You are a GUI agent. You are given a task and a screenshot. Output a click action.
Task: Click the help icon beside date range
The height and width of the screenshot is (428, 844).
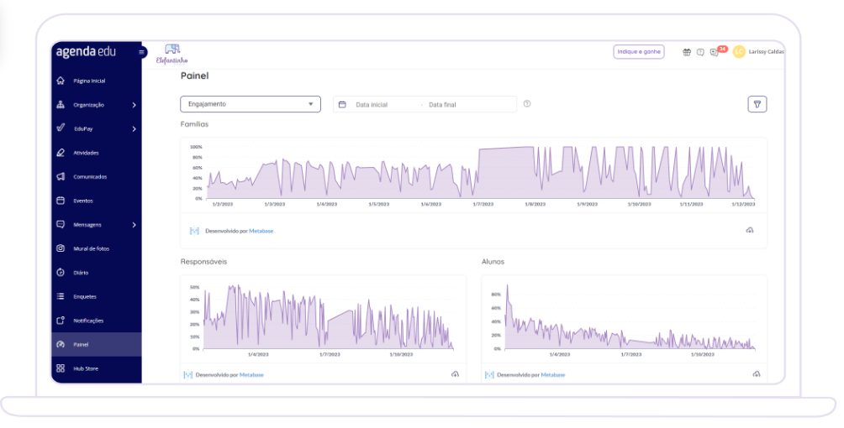(x=527, y=104)
